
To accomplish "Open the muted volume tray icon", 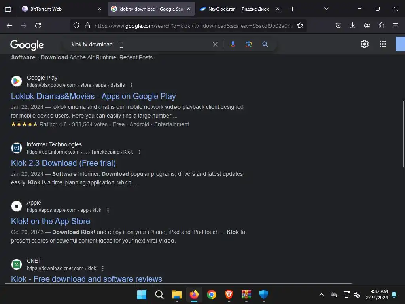I will [357, 294].
